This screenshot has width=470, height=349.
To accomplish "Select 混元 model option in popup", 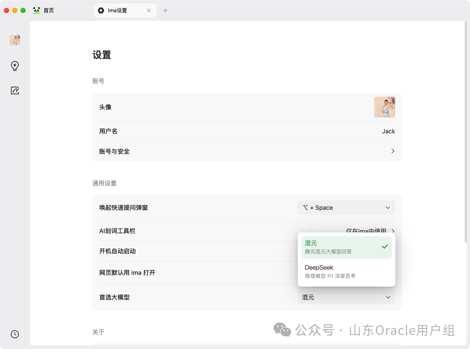I will pyautogui.click(x=346, y=247).
